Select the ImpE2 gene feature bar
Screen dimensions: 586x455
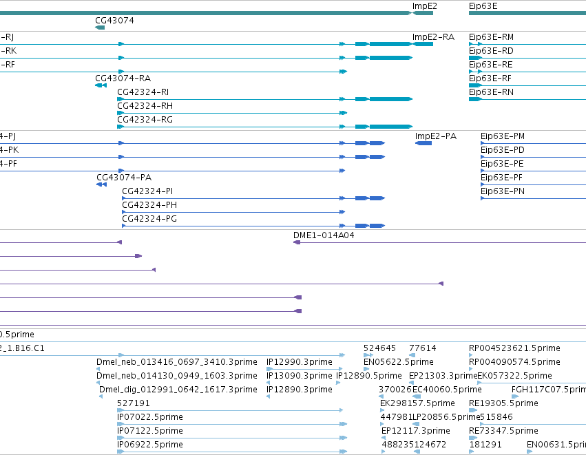pyautogui.click(x=422, y=13)
